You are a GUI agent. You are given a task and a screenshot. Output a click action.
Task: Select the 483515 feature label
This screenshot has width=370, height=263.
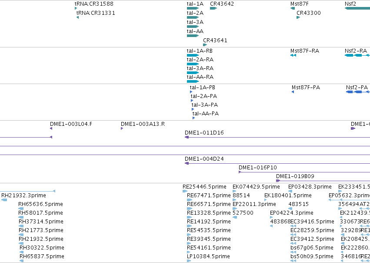pyautogui.click(x=299, y=204)
